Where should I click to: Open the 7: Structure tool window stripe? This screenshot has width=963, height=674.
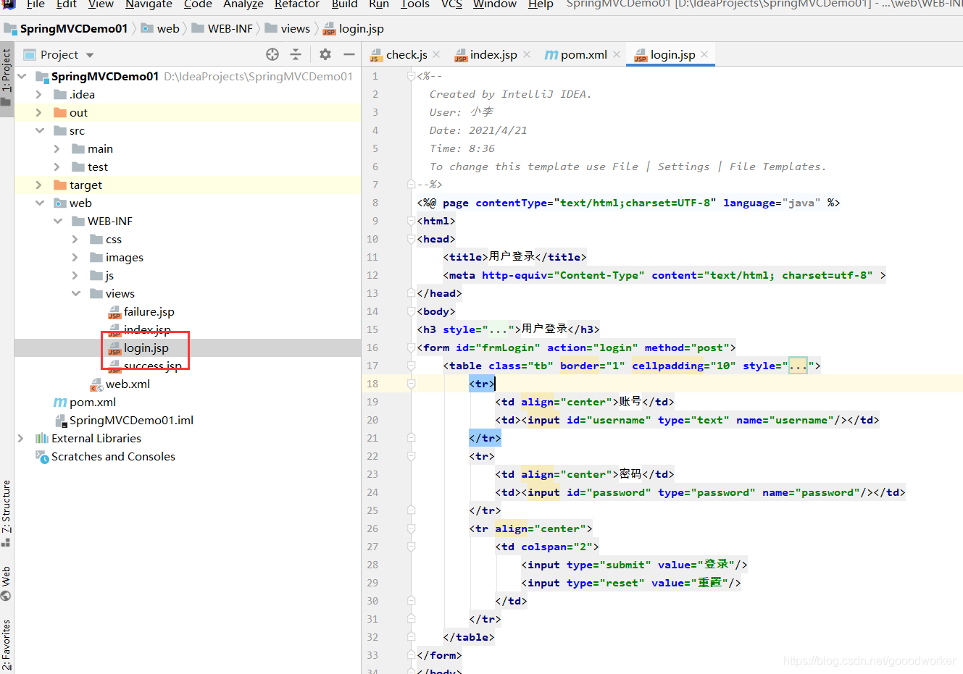(7, 513)
